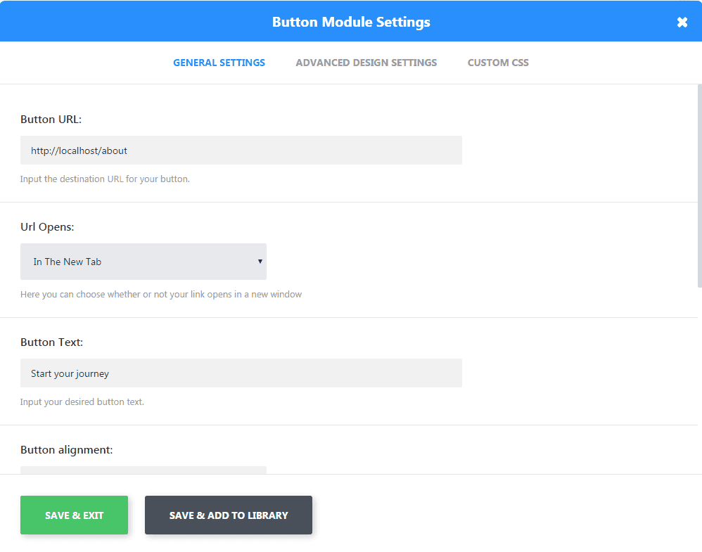Click the "Button Text:" label
Screen dimensions: 702x552
coord(52,342)
